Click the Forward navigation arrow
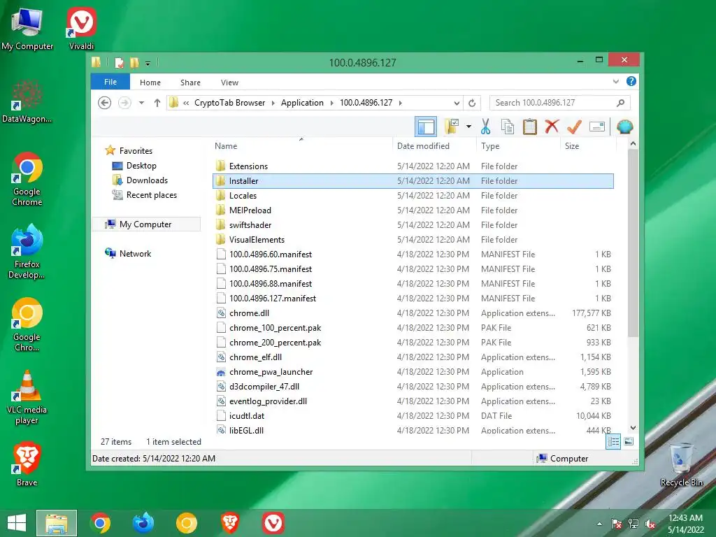This screenshot has height=537, width=716. click(124, 103)
